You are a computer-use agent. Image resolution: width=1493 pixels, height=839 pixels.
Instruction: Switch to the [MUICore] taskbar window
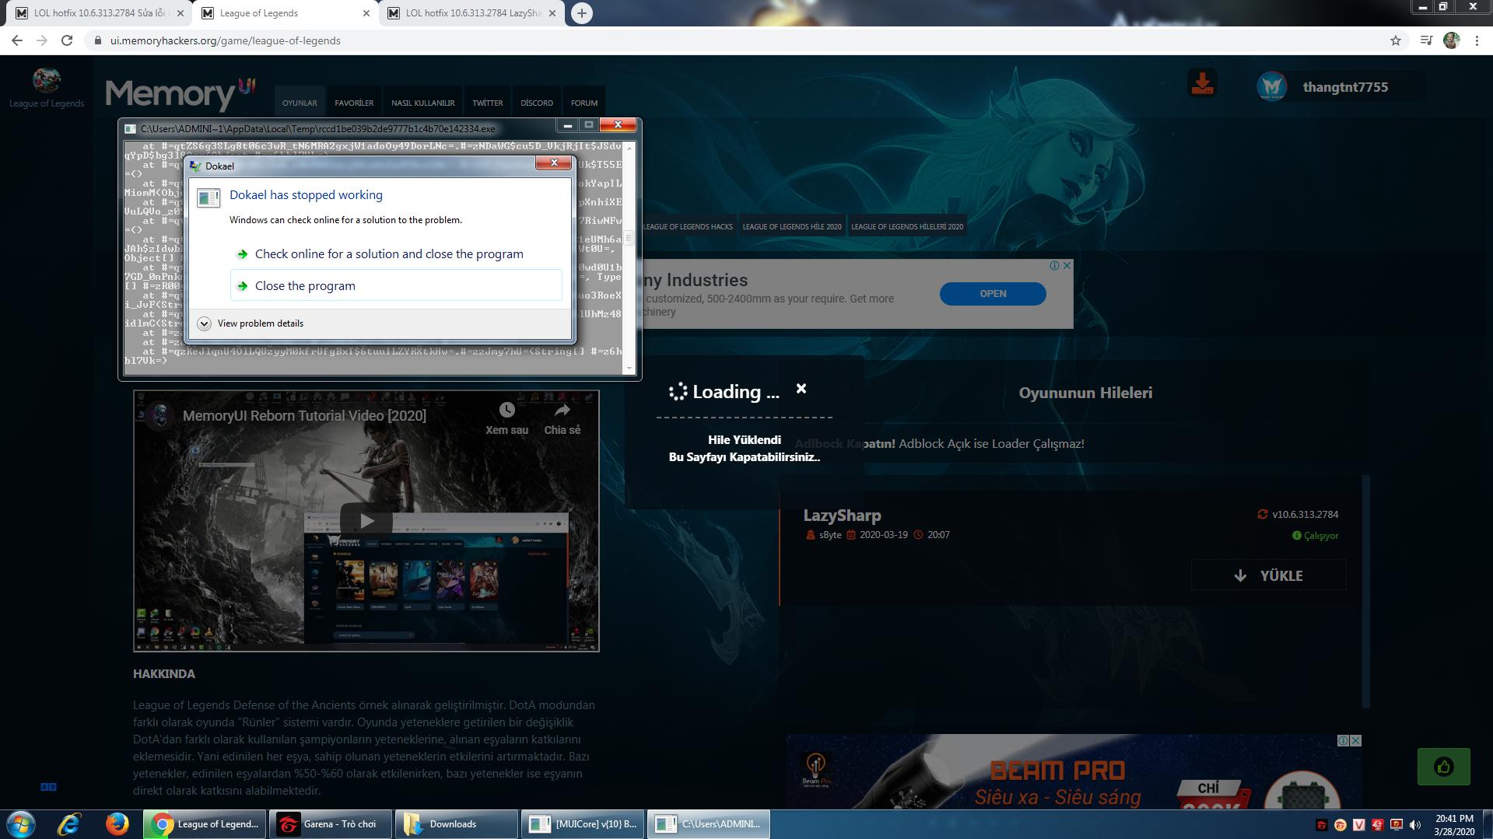tap(583, 824)
